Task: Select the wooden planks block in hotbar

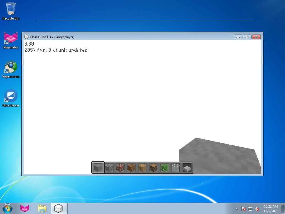Action: point(142,168)
